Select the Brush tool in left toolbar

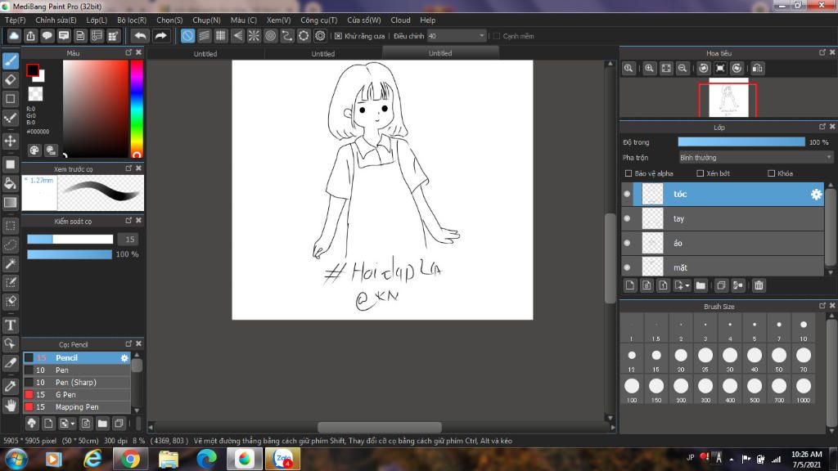pos(10,61)
